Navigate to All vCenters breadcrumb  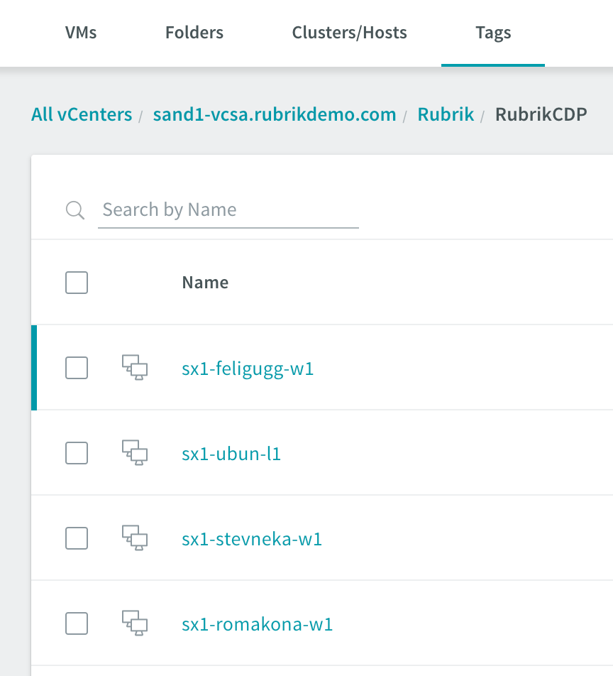(82, 115)
